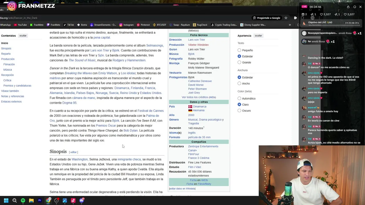This screenshot has width=365, height=205.
Task: Show more bookmarks with the chevron
Action: tap(290, 25)
